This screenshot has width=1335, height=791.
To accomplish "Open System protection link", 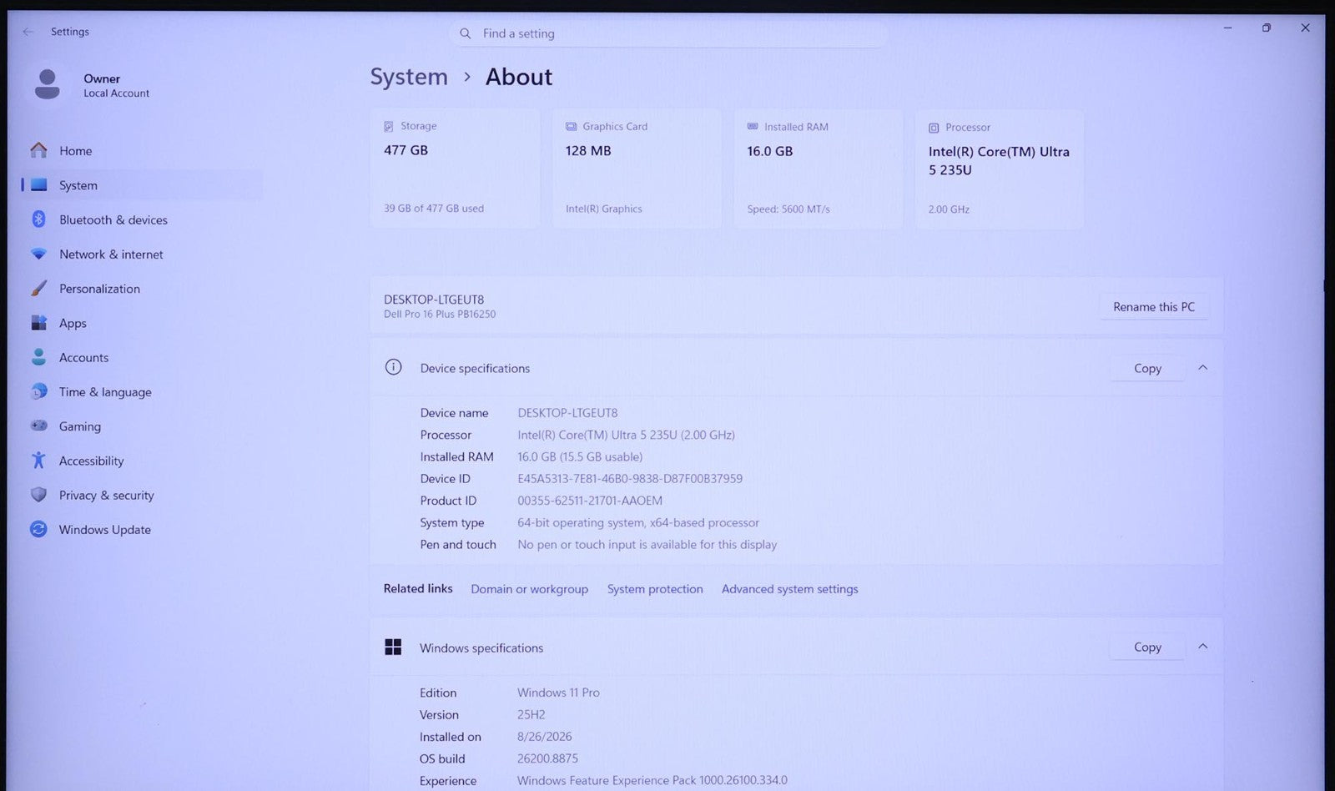I will [x=655, y=589].
